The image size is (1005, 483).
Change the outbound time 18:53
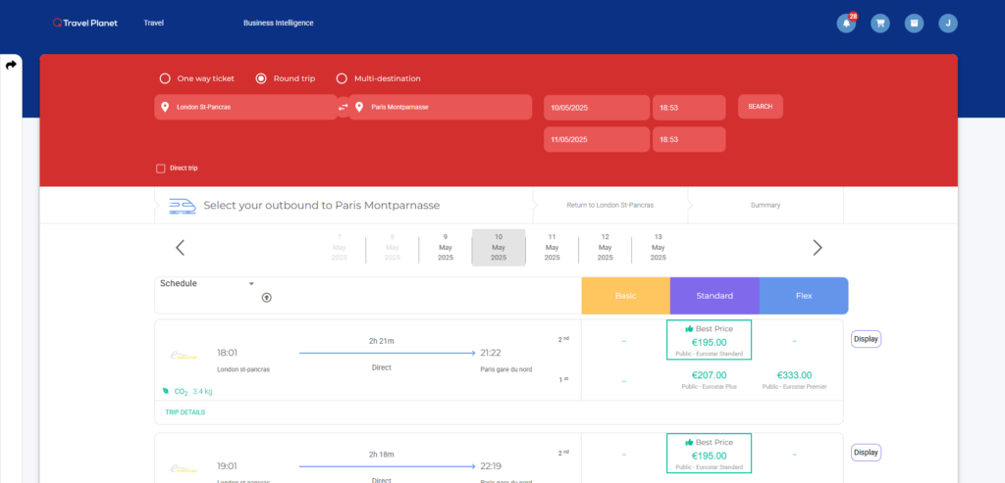(x=689, y=108)
